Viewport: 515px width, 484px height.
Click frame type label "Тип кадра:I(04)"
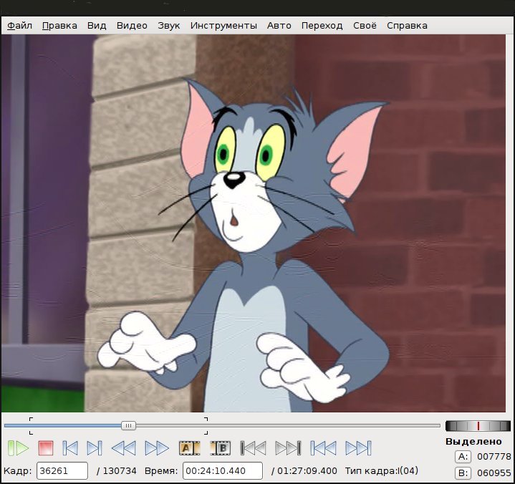382,470
